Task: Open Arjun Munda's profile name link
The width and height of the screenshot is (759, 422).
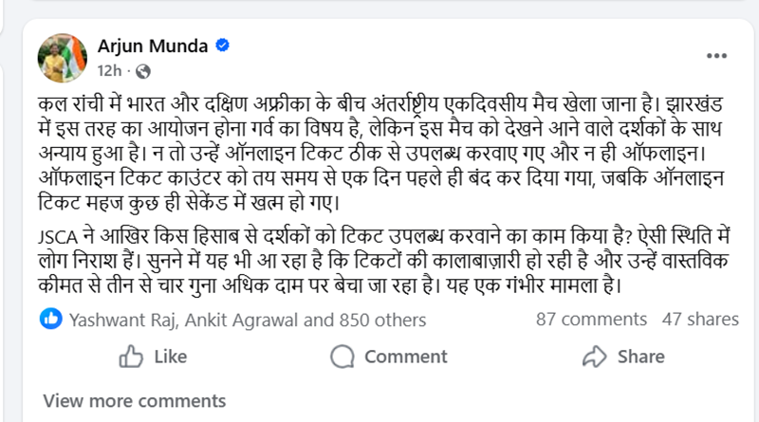Action: pos(155,46)
